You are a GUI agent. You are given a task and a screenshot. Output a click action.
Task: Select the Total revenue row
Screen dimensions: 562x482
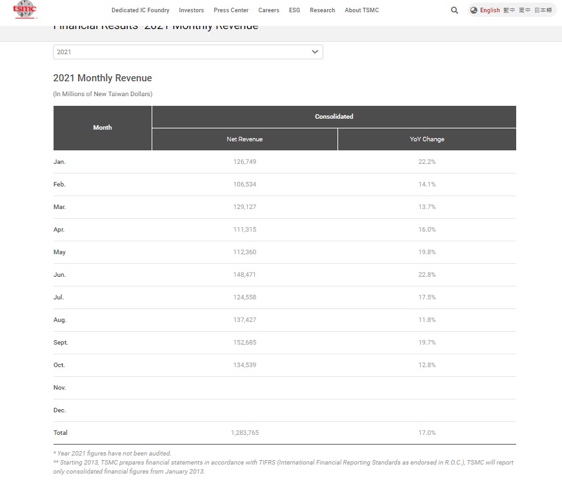coord(60,432)
